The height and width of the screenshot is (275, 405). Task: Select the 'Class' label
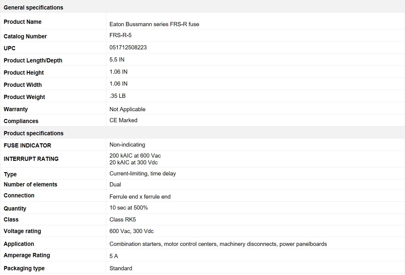11,219
